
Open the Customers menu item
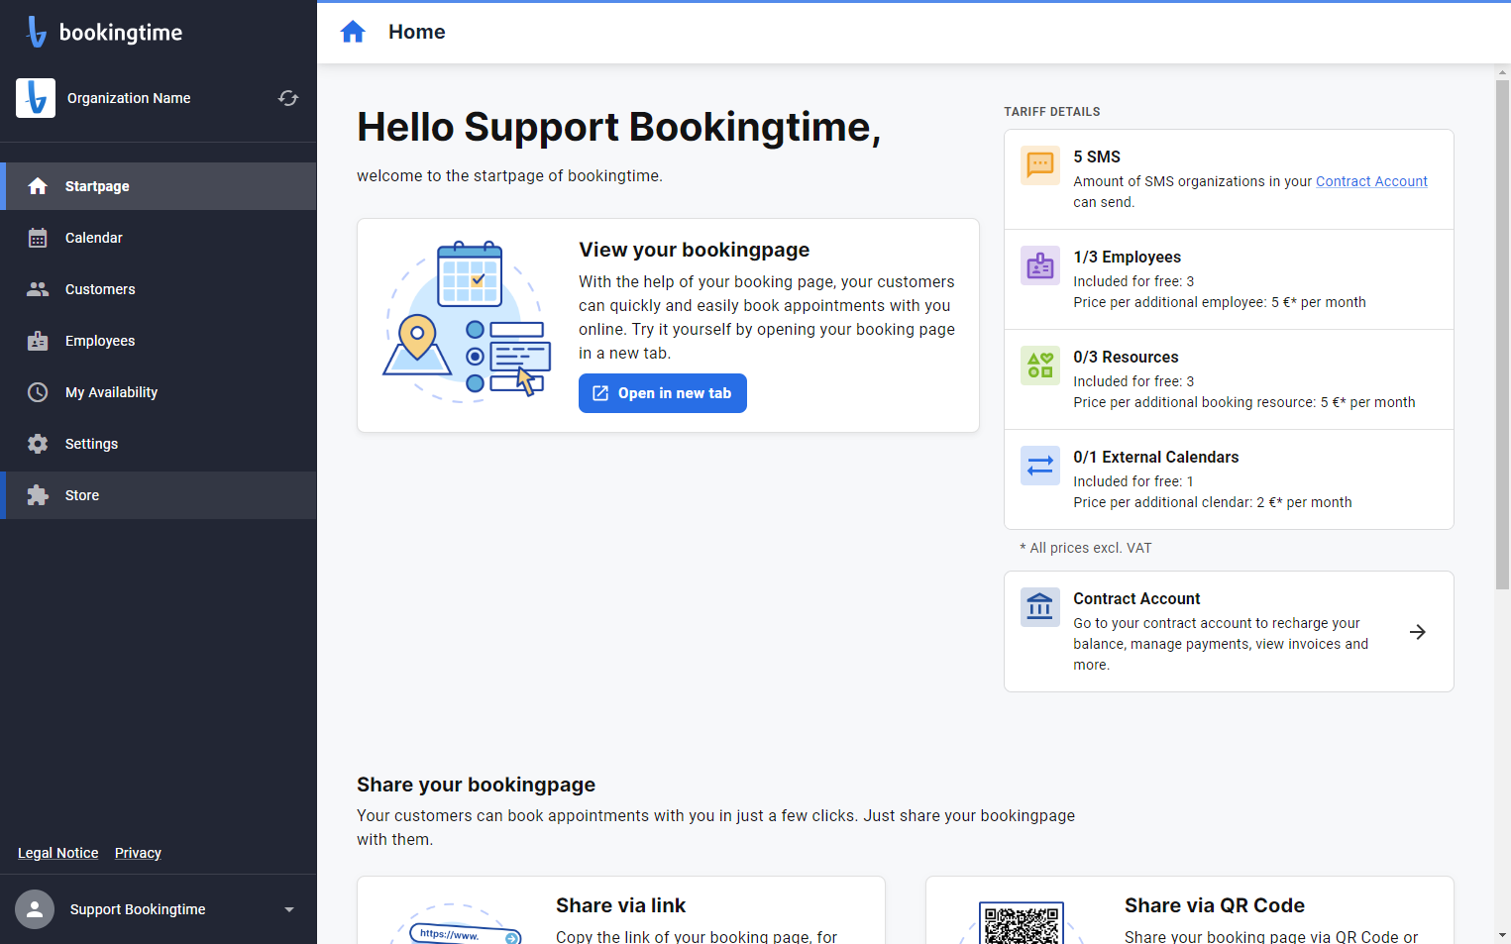[x=159, y=289]
